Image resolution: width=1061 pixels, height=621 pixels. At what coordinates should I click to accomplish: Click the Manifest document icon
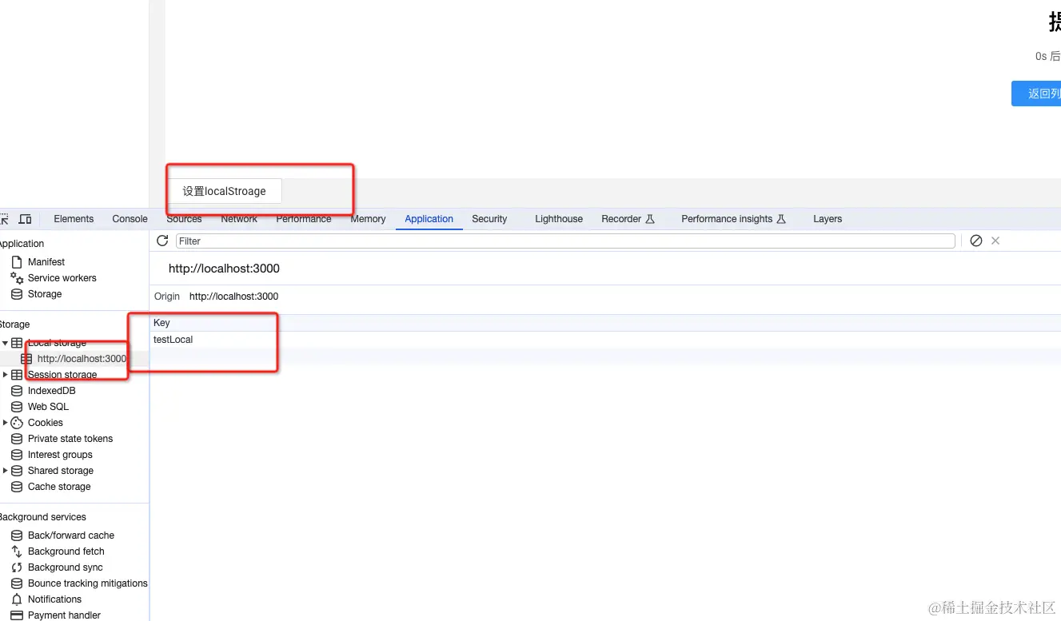(17, 262)
